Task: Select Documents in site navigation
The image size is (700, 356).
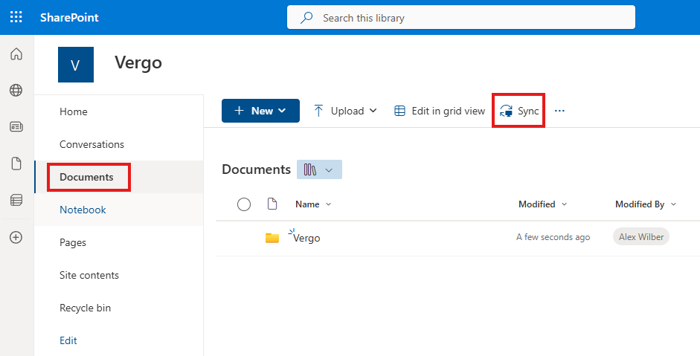Action: pos(86,177)
